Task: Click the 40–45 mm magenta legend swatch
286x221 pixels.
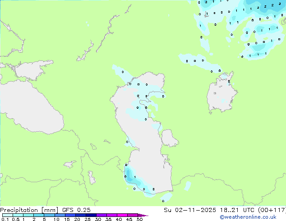Action: point(122,215)
